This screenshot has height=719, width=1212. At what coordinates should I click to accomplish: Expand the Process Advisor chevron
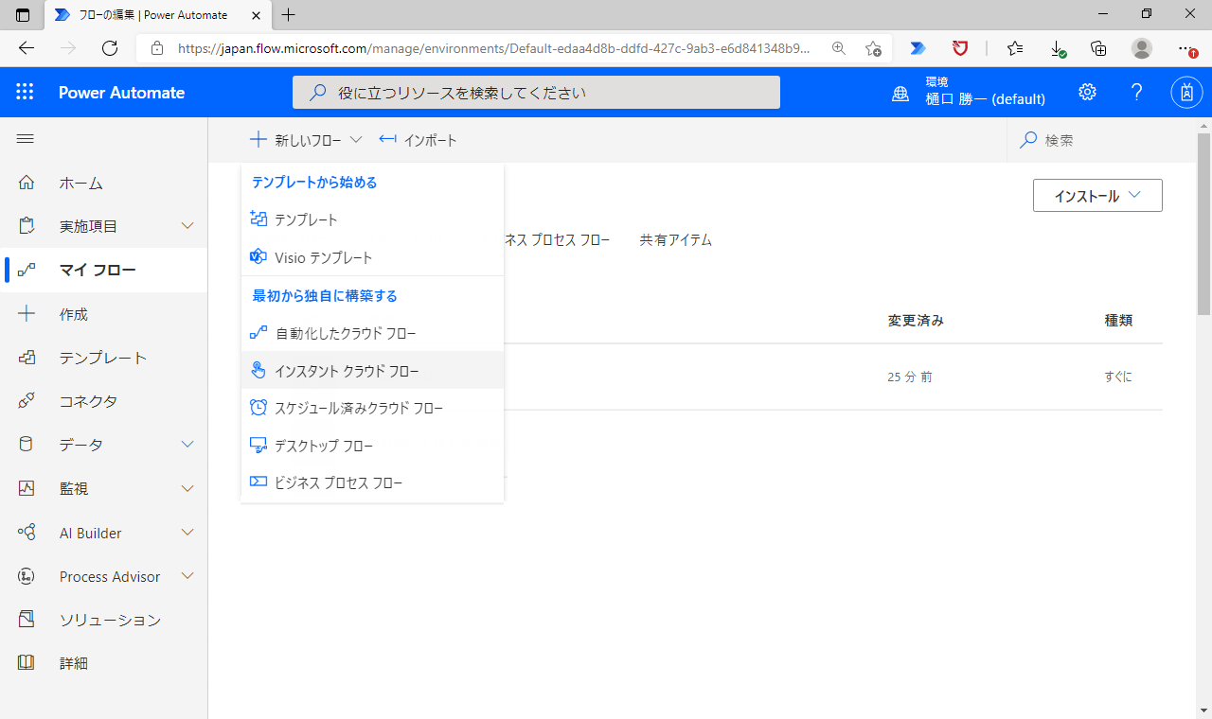pyautogui.click(x=187, y=576)
